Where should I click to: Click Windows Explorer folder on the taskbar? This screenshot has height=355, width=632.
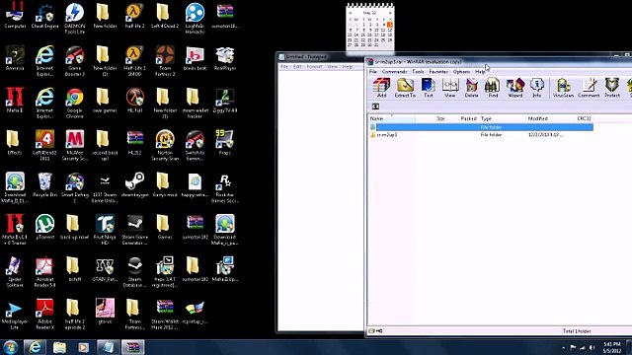(x=59, y=347)
